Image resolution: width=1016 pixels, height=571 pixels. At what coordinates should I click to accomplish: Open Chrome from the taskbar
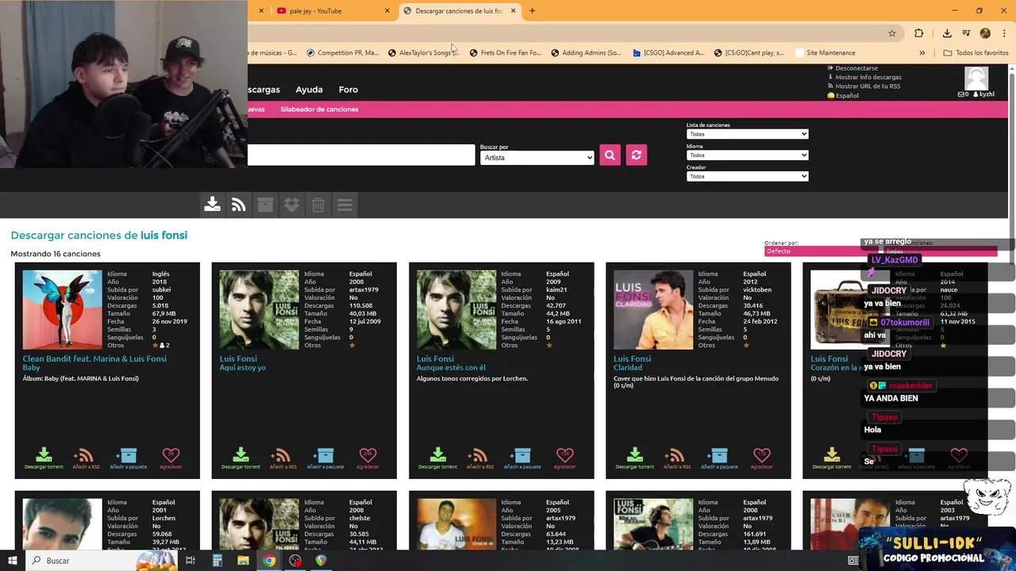pos(269,561)
